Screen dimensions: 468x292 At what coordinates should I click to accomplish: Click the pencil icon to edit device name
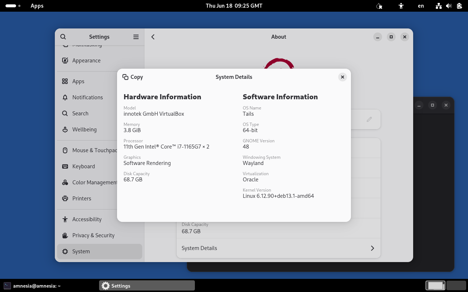[369, 119]
